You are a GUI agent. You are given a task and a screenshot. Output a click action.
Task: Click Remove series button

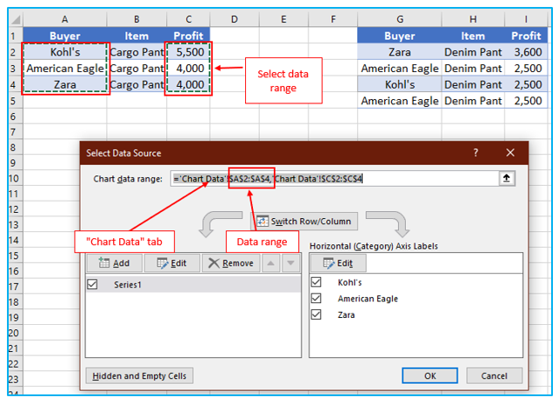tap(231, 263)
